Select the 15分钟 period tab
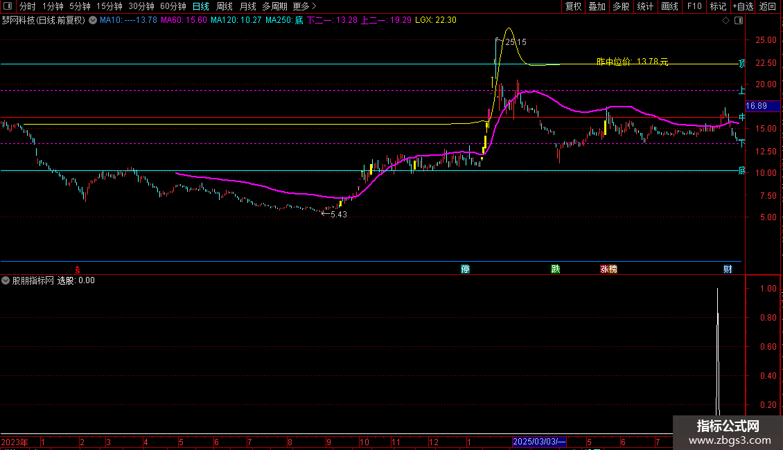The height and width of the screenshot is (450, 783). tap(109, 6)
